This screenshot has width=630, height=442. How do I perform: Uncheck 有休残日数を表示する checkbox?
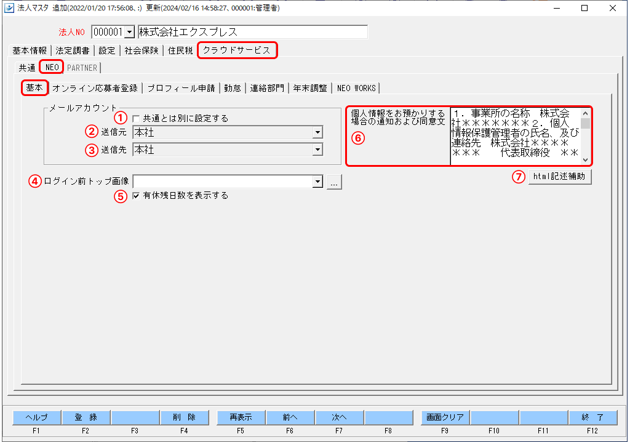point(136,196)
